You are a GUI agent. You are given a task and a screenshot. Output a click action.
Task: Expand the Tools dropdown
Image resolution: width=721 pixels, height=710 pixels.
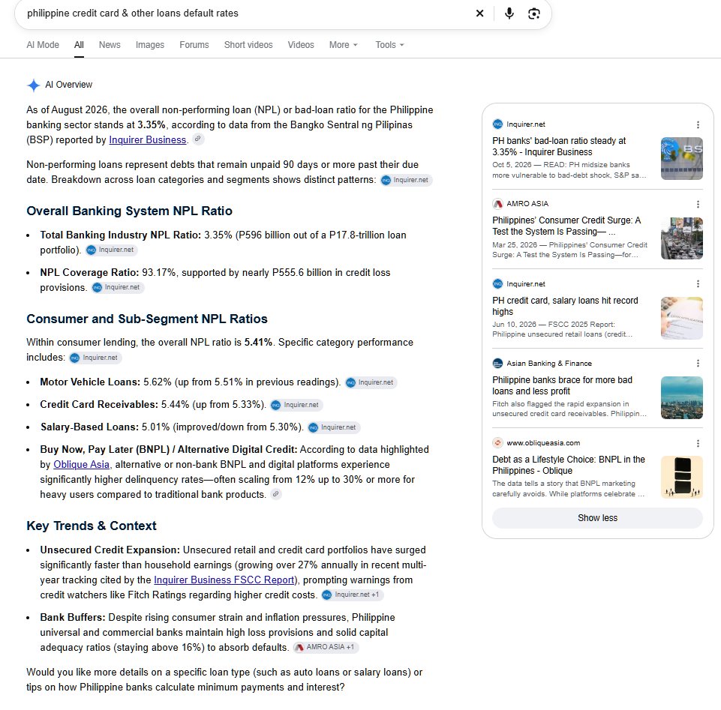[389, 45]
